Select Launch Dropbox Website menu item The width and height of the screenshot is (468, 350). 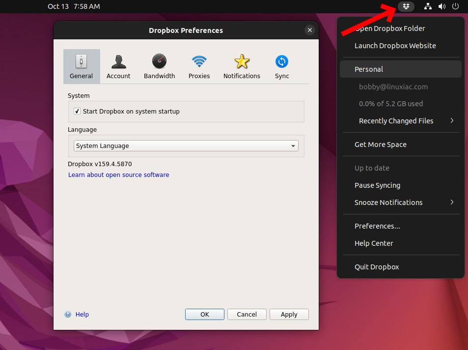point(401,46)
